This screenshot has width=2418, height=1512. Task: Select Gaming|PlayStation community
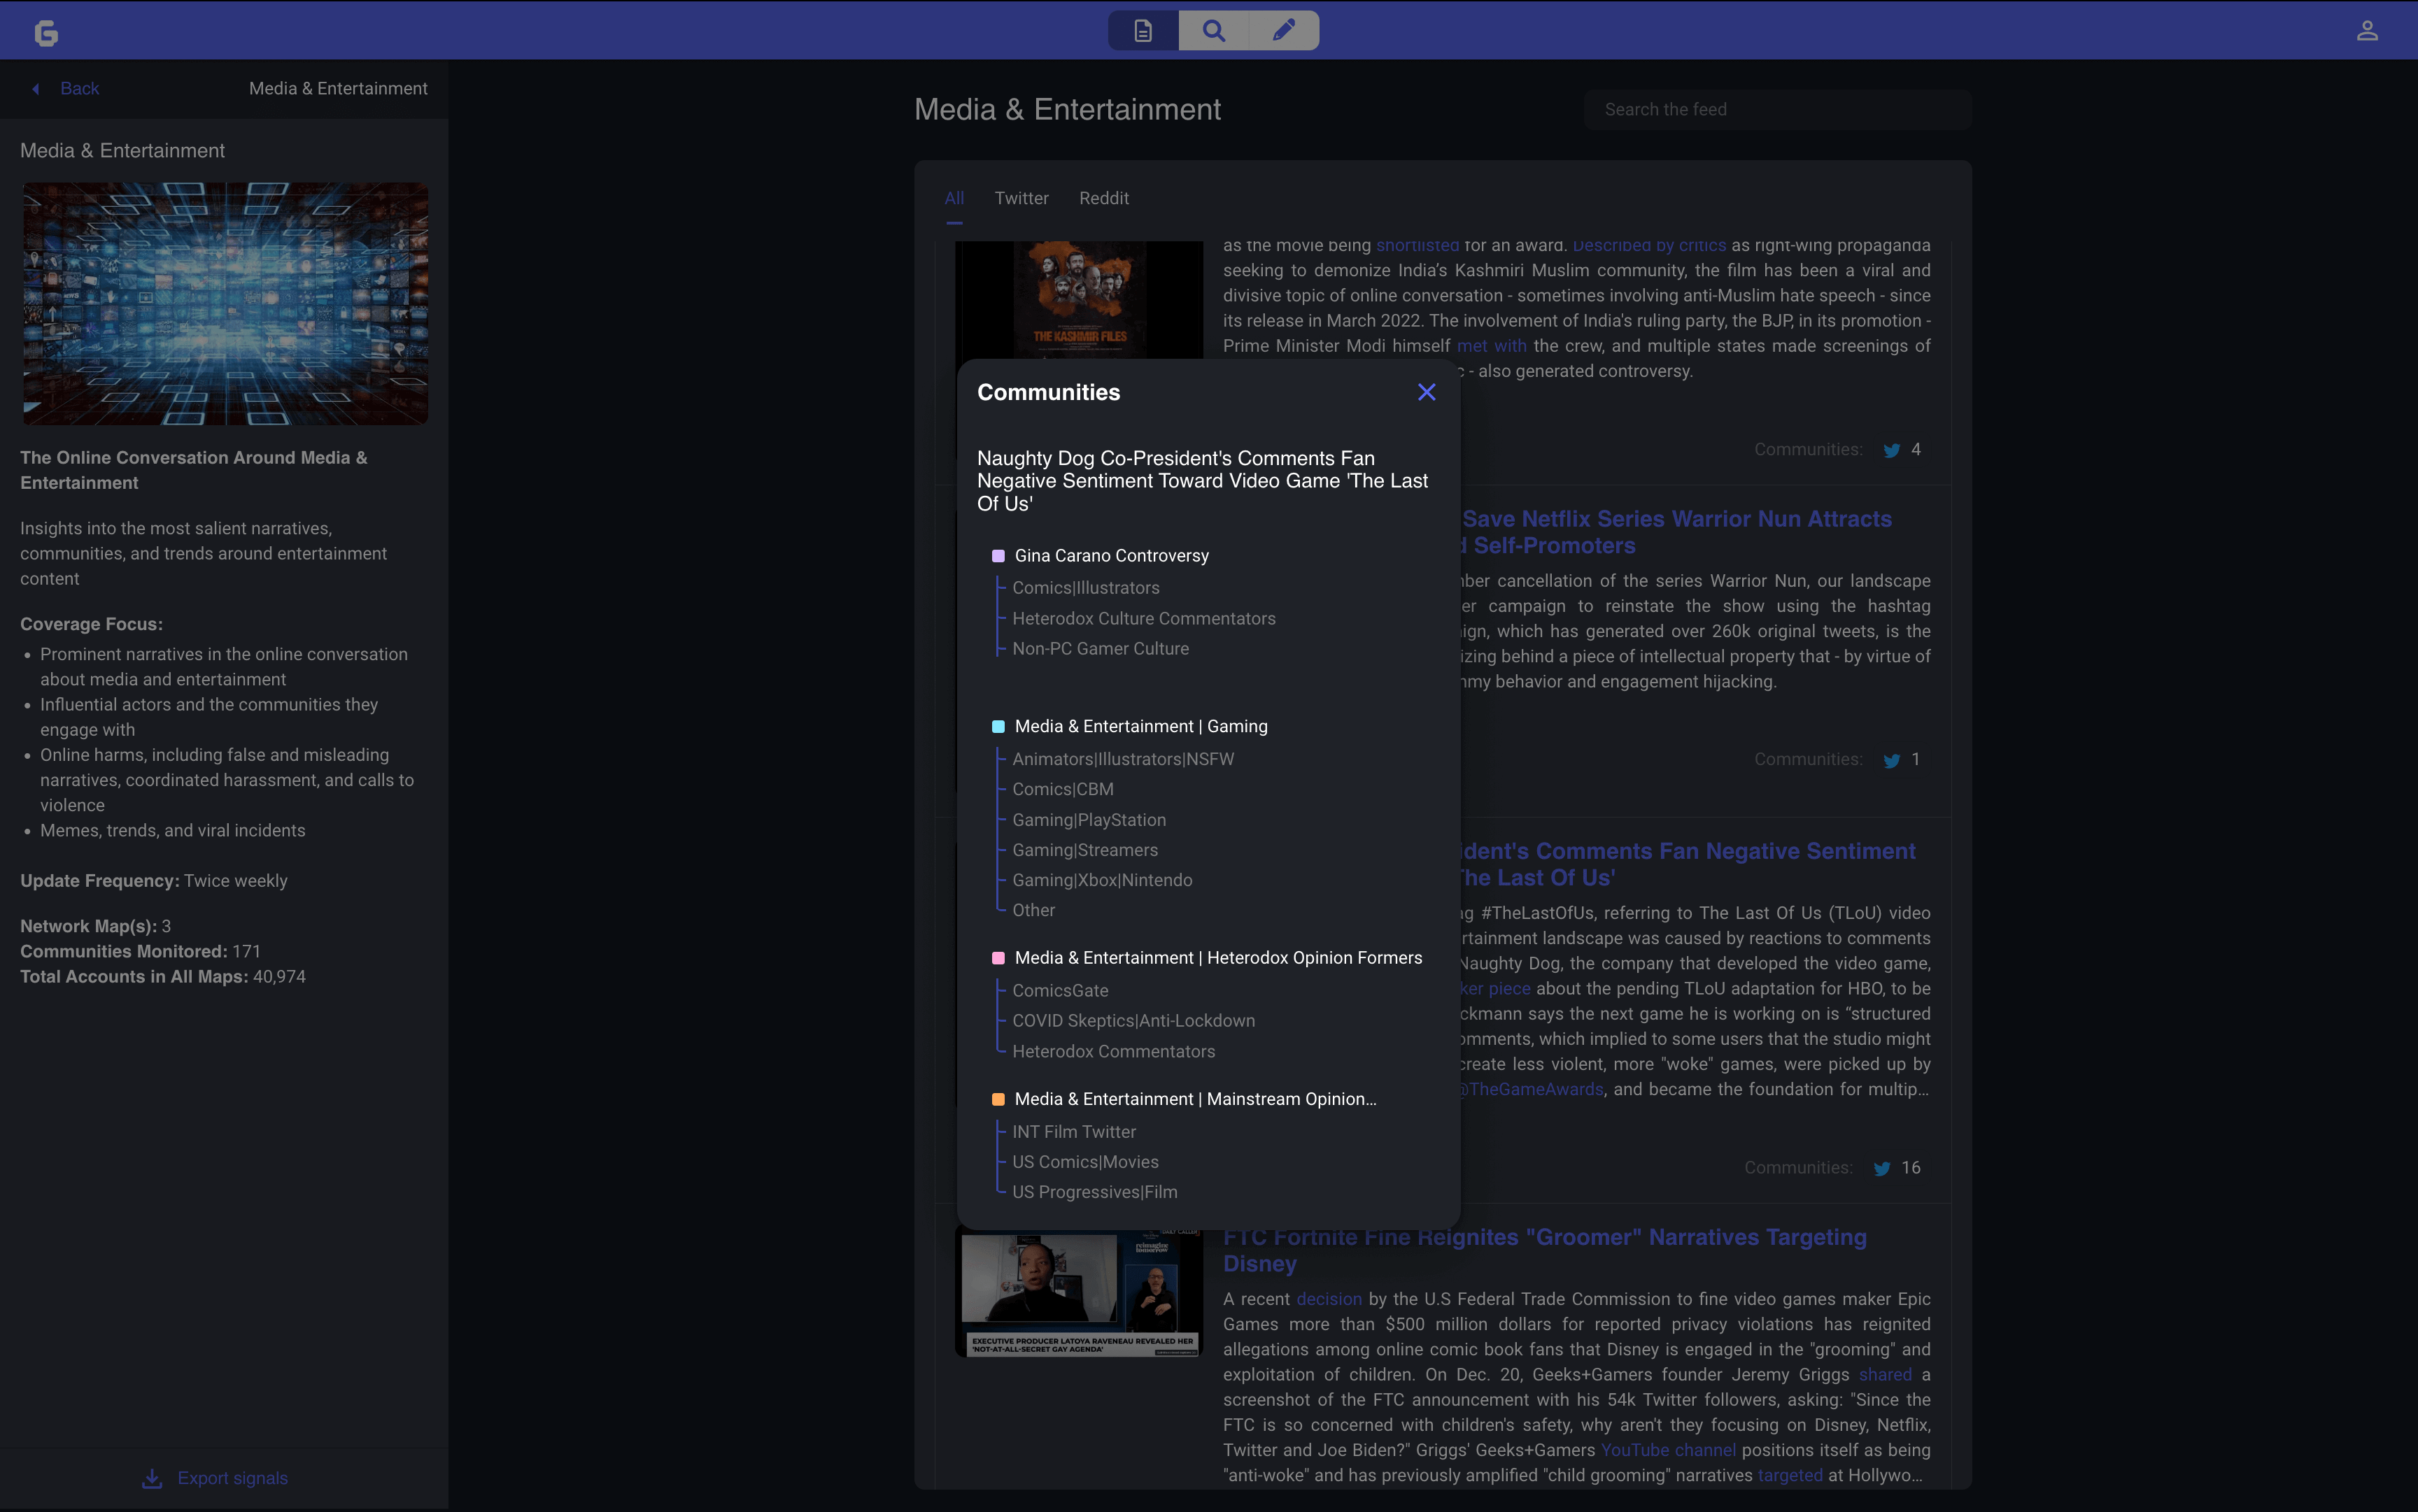pos(1089,820)
